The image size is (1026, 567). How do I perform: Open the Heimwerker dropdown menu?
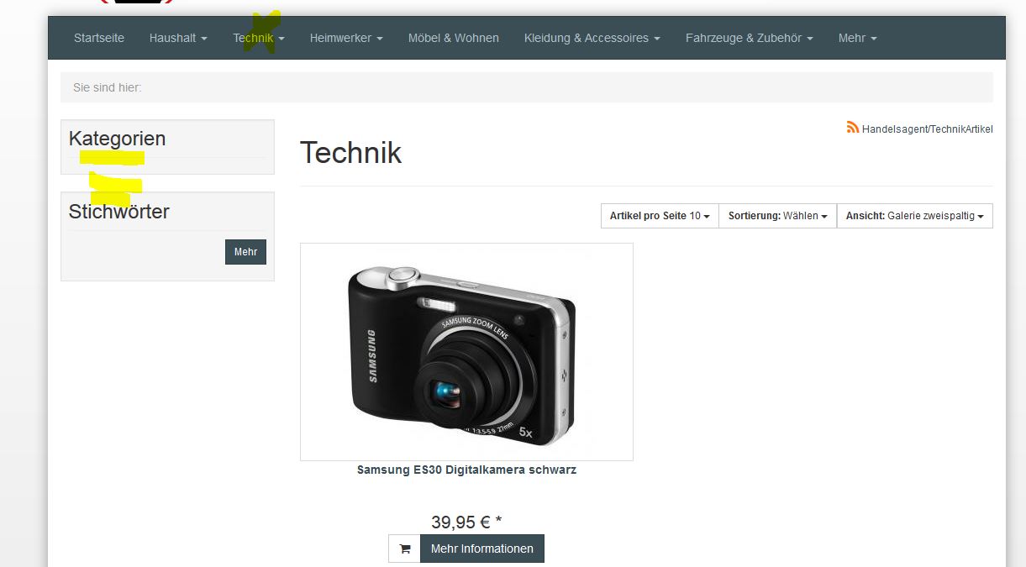(346, 38)
